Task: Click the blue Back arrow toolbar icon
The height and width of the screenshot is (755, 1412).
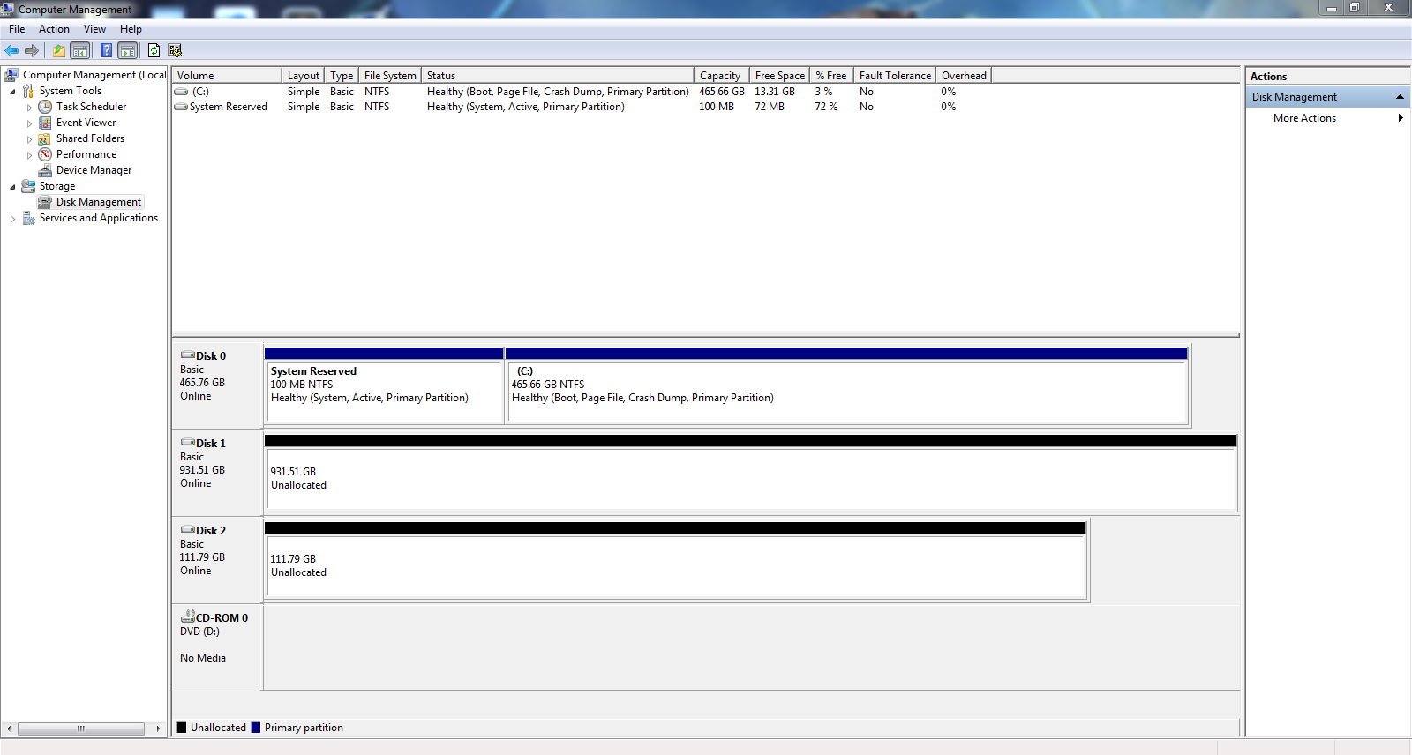Action: [11, 50]
